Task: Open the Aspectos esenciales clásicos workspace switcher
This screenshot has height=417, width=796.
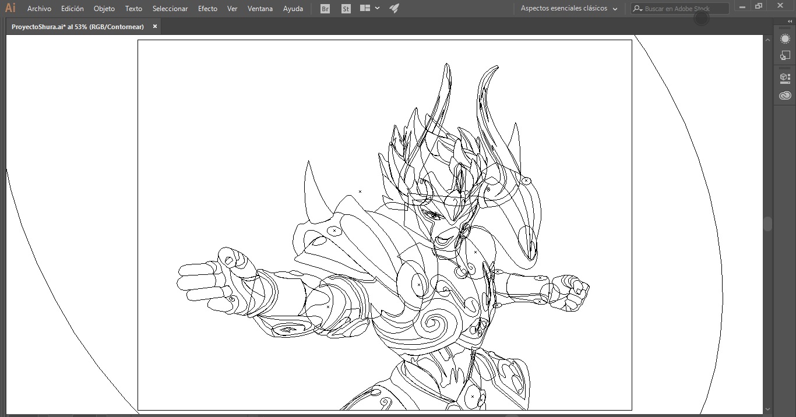Action: 569,9
